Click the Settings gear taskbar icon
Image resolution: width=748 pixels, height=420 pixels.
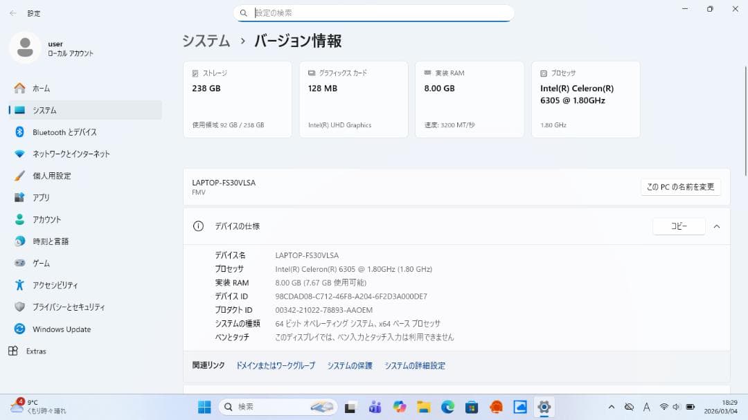(544, 407)
